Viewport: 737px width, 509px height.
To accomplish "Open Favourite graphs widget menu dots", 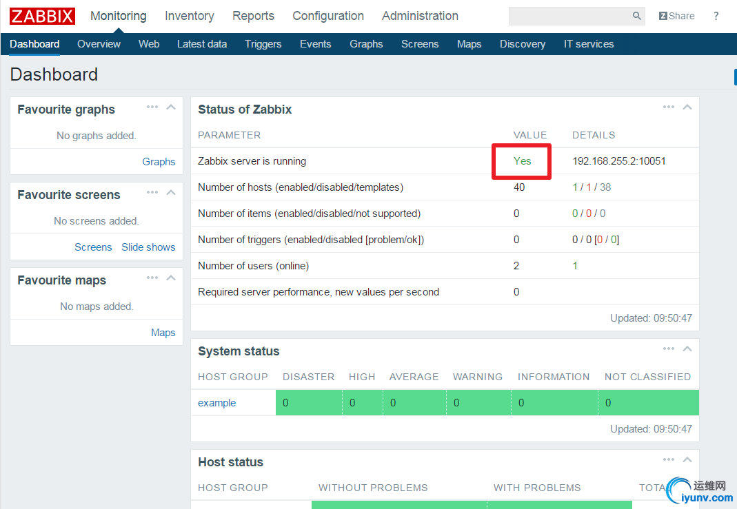I will pyautogui.click(x=152, y=107).
